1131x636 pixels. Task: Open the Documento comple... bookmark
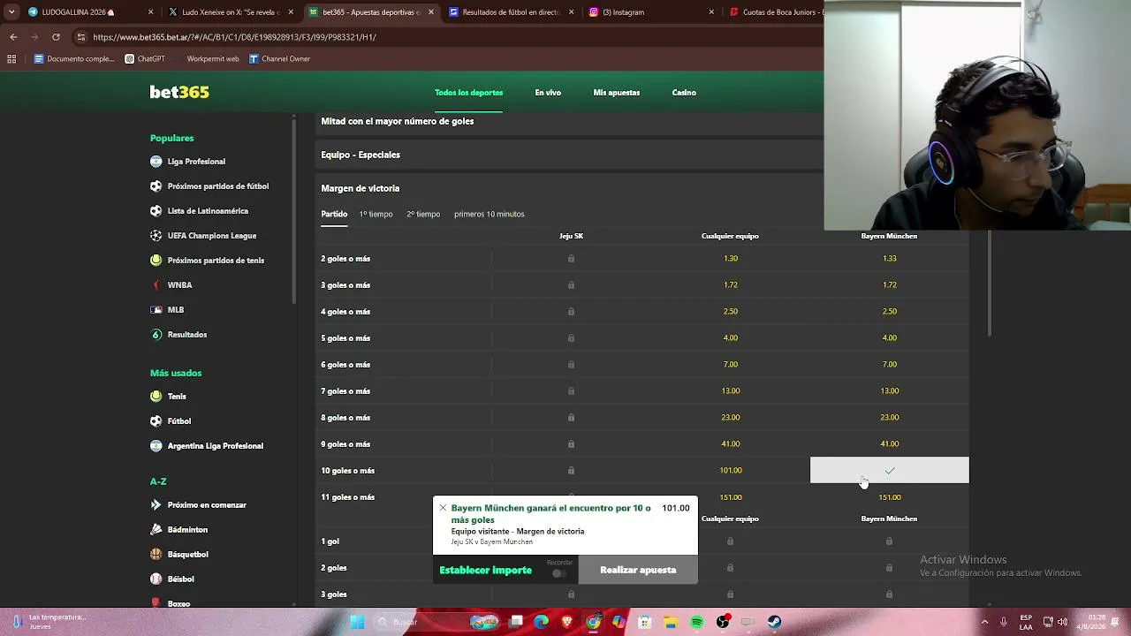74,59
